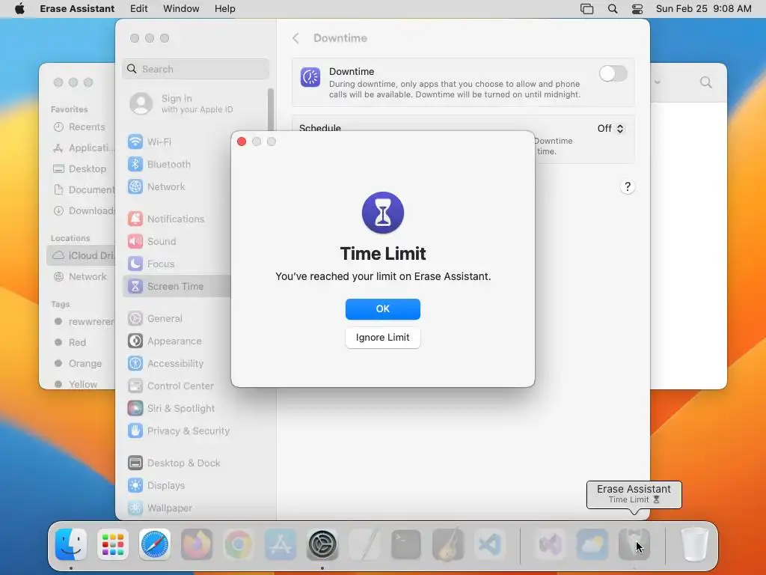Open Visual Studio Code from the Dock
The width and height of the screenshot is (766, 575).
coord(490,544)
